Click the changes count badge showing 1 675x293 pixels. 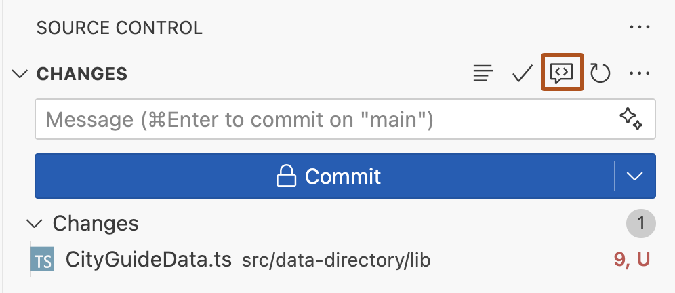(x=640, y=223)
